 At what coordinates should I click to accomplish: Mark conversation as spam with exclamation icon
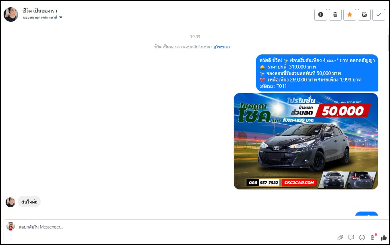[x=321, y=15]
